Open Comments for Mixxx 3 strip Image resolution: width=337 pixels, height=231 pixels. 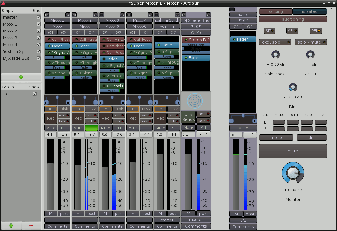[x=112, y=226]
